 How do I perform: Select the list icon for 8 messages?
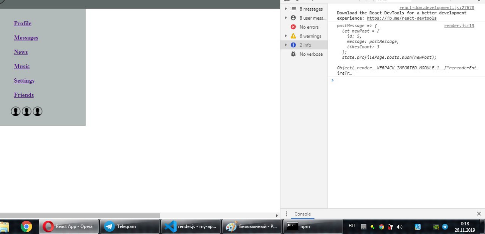tap(293, 9)
